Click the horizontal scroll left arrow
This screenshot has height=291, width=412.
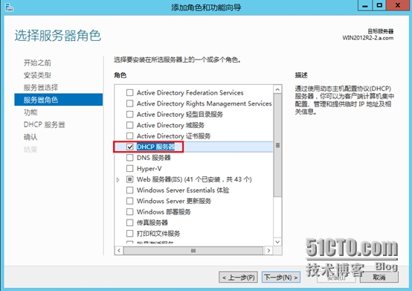click(x=119, y=251)
